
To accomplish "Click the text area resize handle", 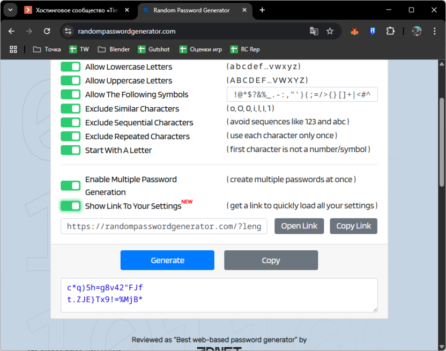I will tap(375, 310).
